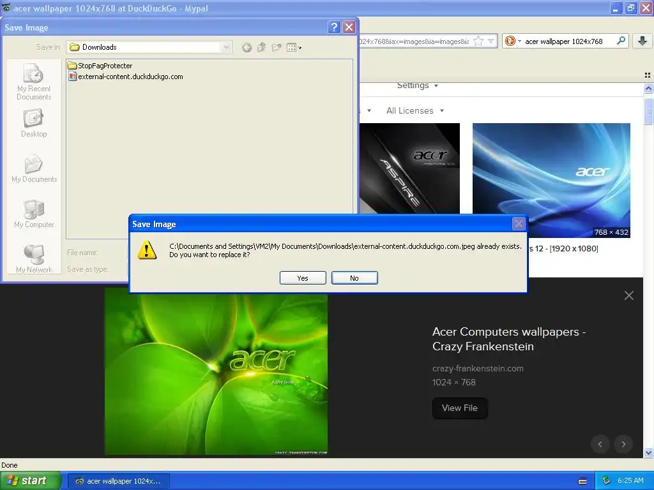Create new folder icon in Save dialog
654x490 pixels.
pos(276,47)
